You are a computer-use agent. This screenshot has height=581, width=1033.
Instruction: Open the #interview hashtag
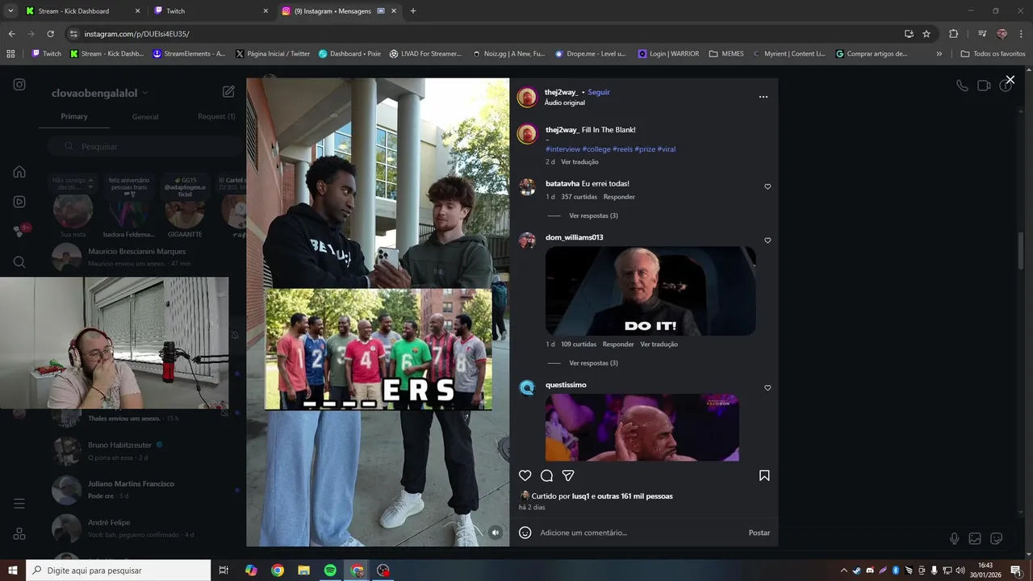coord(563,149)
